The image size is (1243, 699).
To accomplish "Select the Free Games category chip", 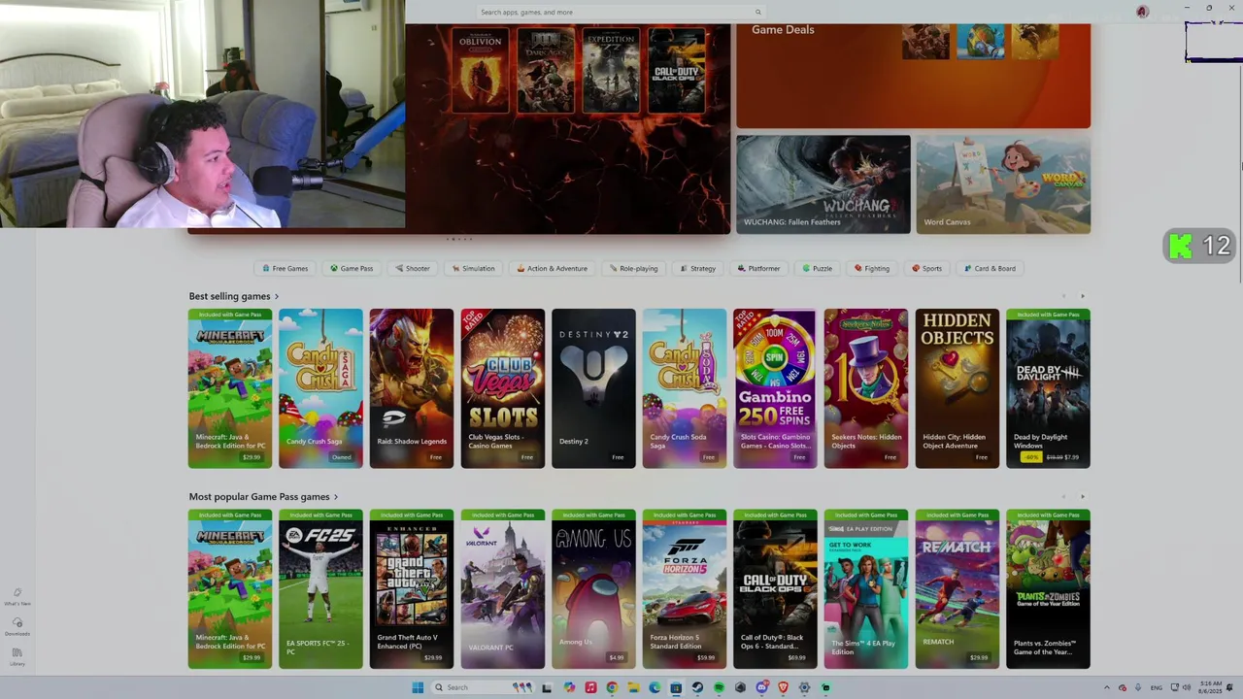I will pos(286,268).
